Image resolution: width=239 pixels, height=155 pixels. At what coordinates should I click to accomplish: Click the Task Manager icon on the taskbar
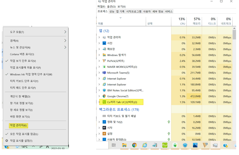click(215, 145)
